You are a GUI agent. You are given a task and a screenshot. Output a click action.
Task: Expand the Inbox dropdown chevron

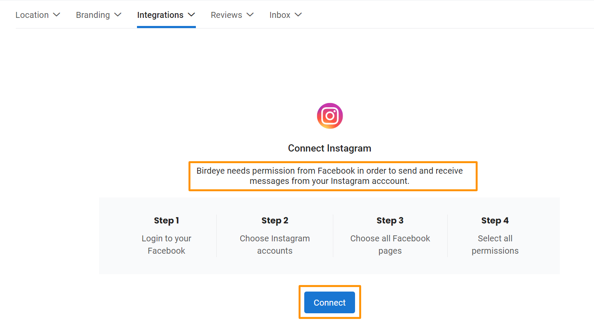coord(298,15)
